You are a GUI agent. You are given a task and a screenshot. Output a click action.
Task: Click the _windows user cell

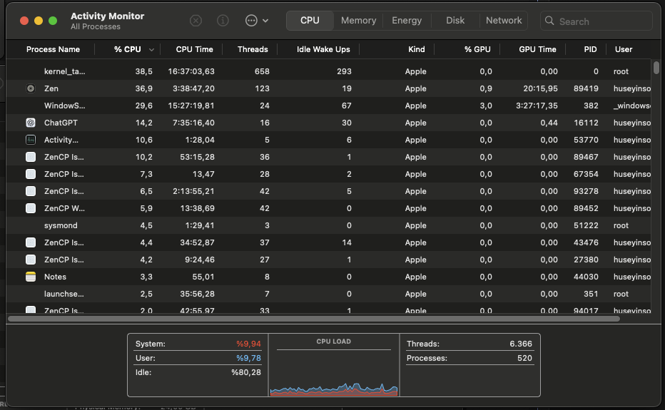(632, 106)
